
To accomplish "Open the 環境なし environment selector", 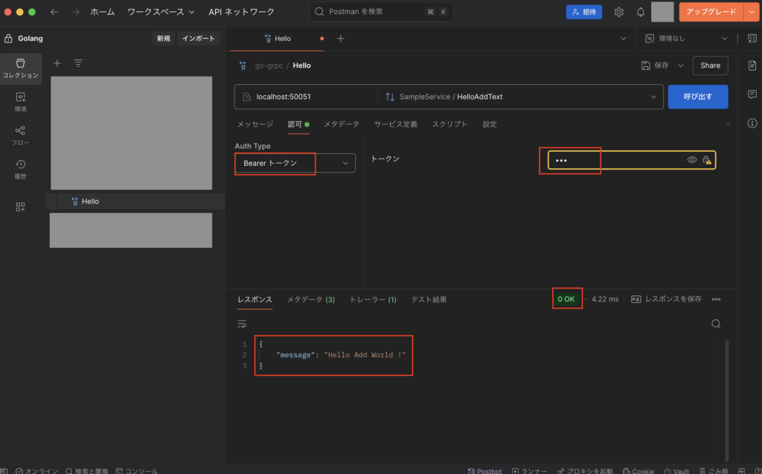I will click(686, 39).
